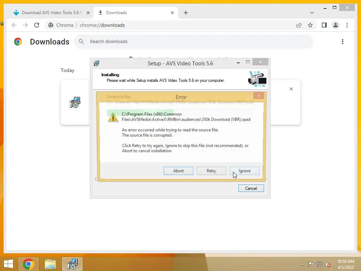This screenshot has height=271, width=361.
Task: Click Abort in the Error dialog
Action: tap(178, 171)
